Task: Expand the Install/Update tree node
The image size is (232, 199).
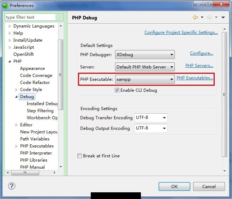Action: (x=10, y=40)
